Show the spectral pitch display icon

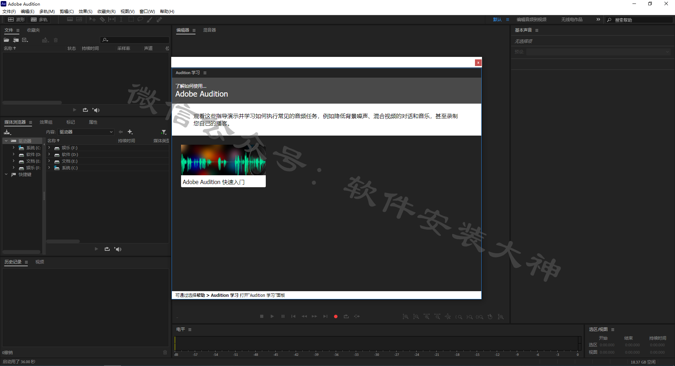[79, 19]
